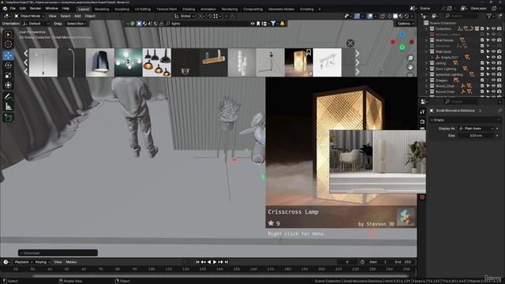Toggle selectability arrow of Door Lighting

click(488, 69)
